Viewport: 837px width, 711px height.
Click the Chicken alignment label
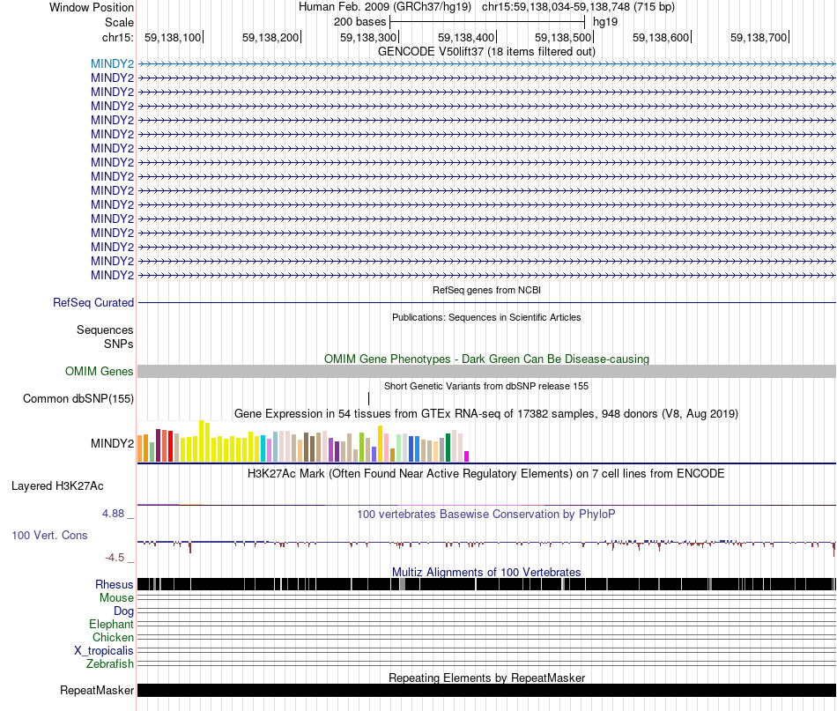click(x=113, y=637)
